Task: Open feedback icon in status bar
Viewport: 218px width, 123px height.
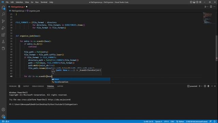Action: pos(211,122)
